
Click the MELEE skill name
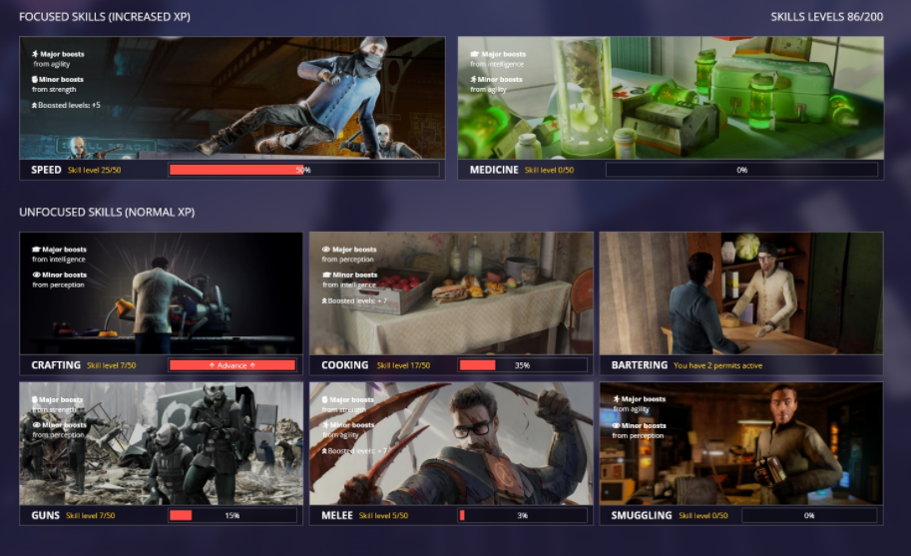[337, 515]
